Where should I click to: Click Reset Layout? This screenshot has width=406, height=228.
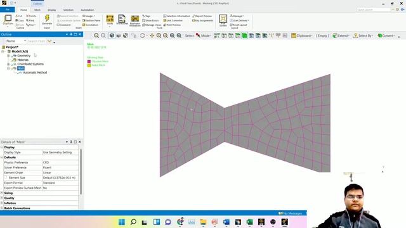239,25
